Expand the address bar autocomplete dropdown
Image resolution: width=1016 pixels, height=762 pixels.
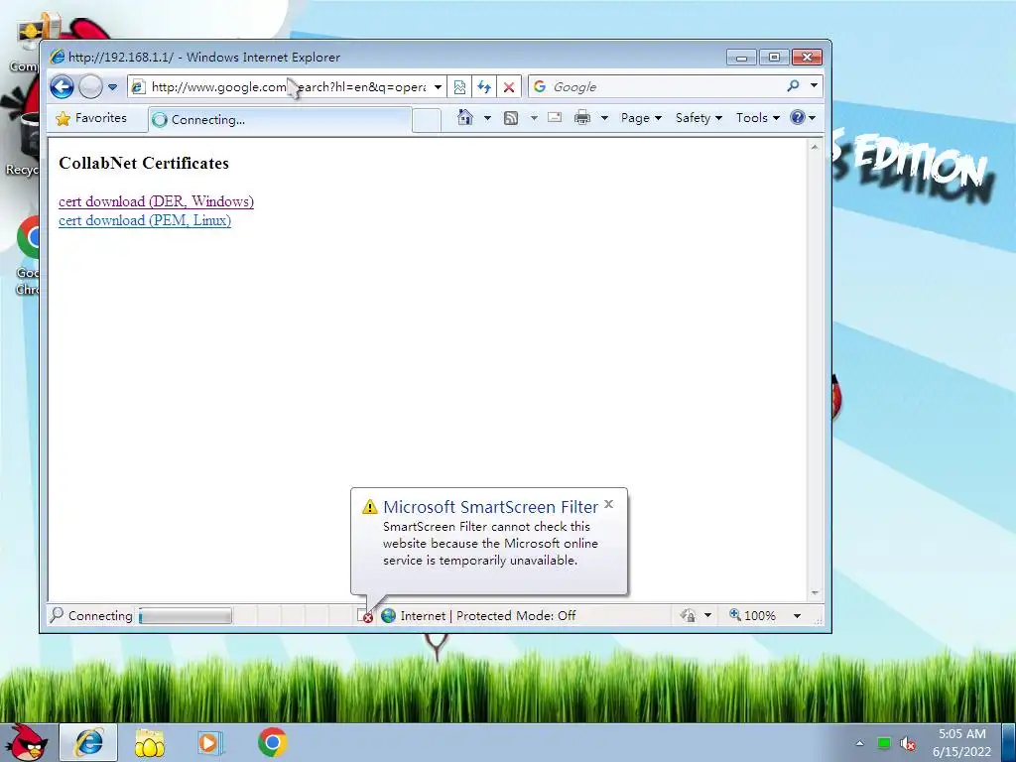click(x=438, y=87)
